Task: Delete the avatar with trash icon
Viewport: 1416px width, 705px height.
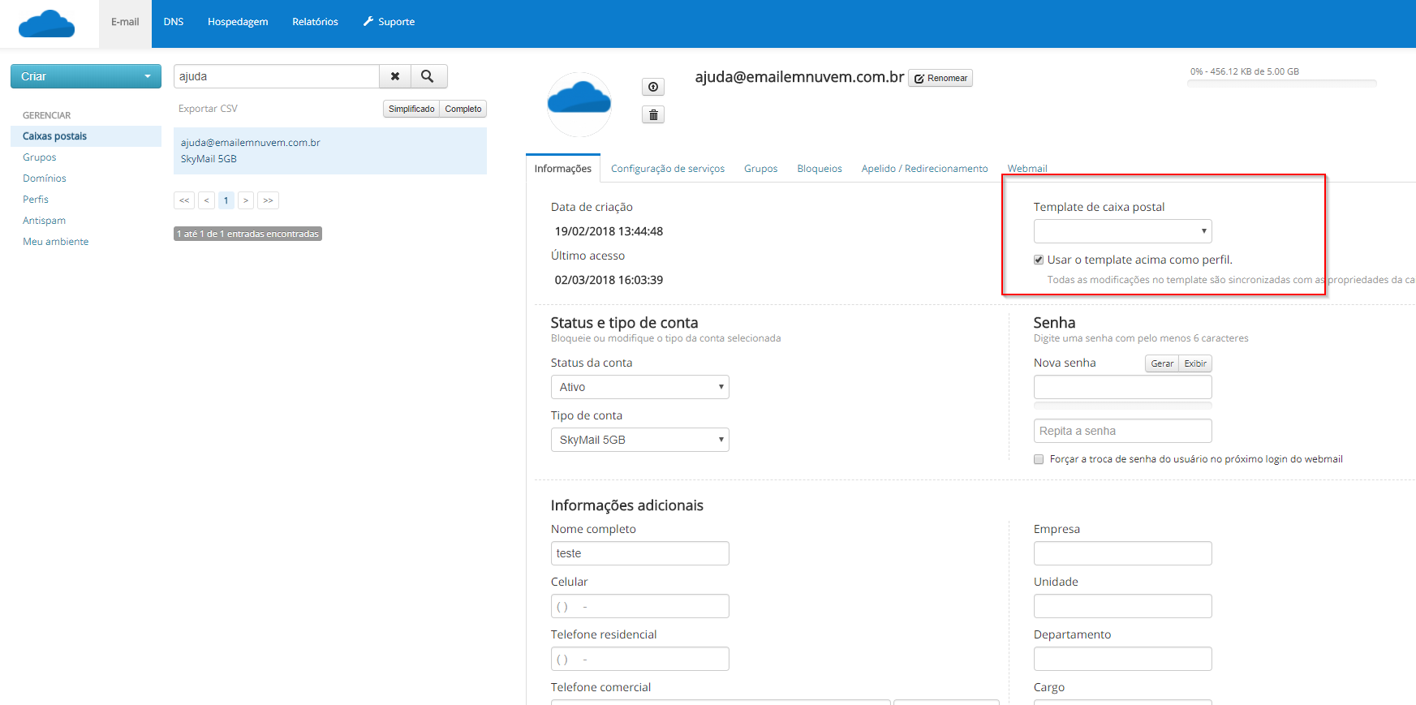Action: pyautogui.click(x=653, y=115)
